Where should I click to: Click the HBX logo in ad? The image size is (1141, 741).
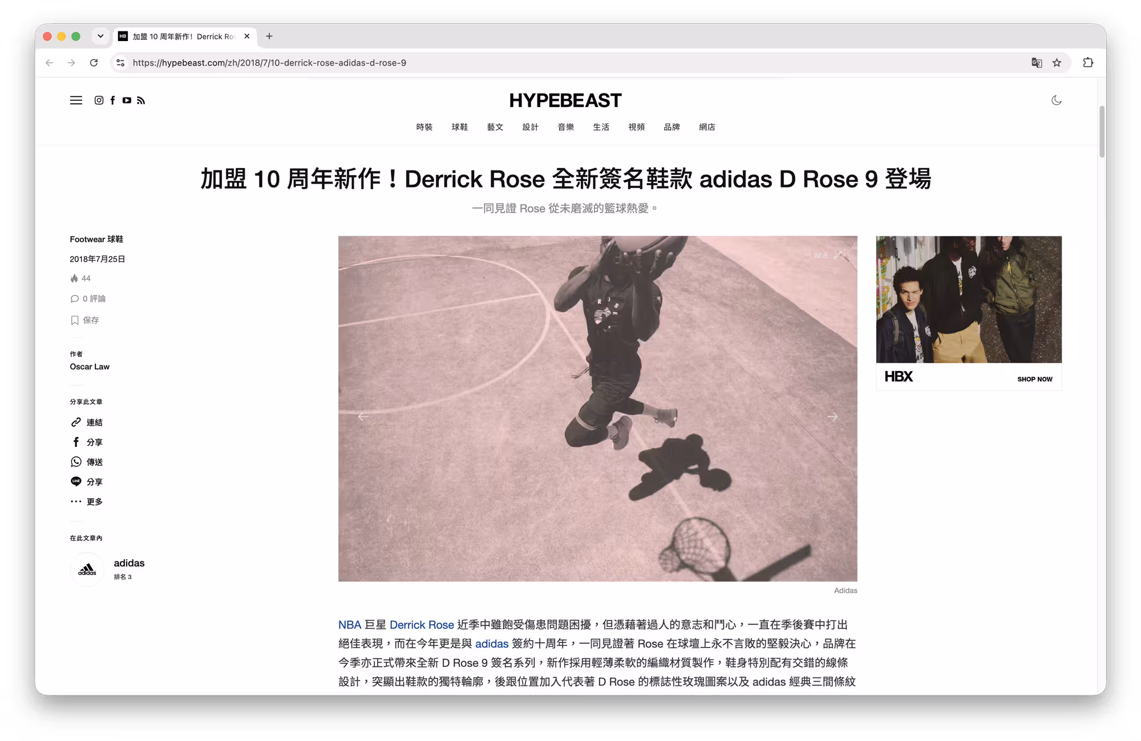(899, 377)
